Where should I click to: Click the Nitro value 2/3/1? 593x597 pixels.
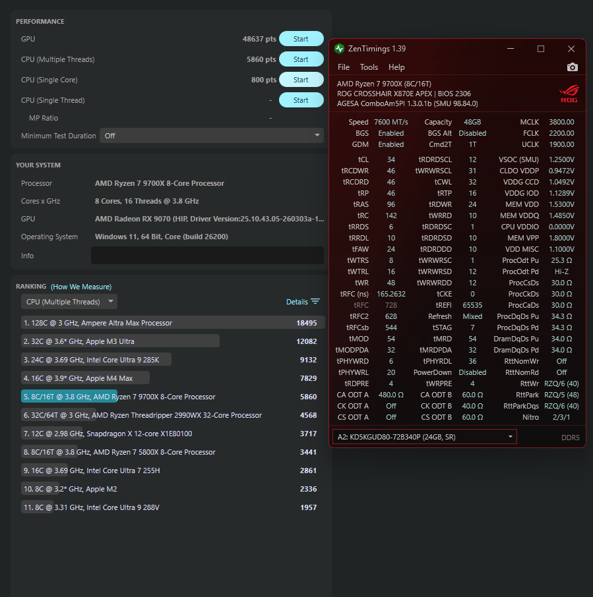click(561, 417)
